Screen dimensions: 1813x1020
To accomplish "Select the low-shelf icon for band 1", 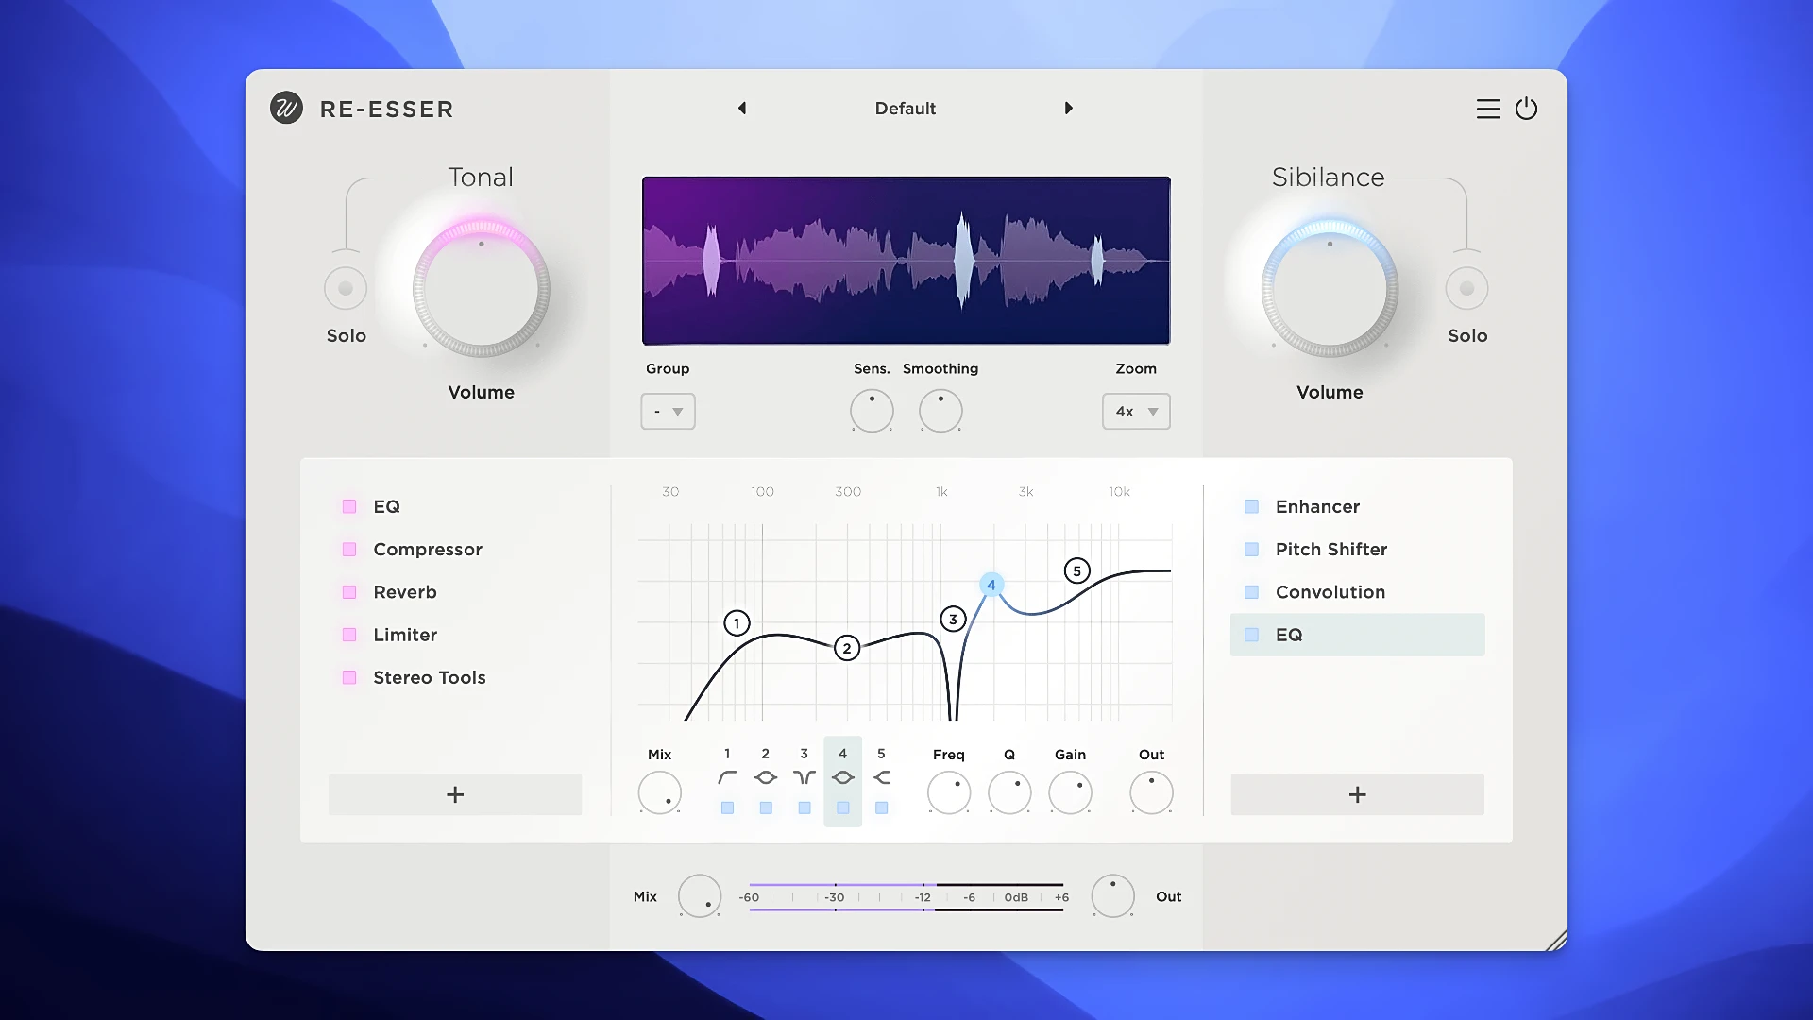I will [727, 777].
